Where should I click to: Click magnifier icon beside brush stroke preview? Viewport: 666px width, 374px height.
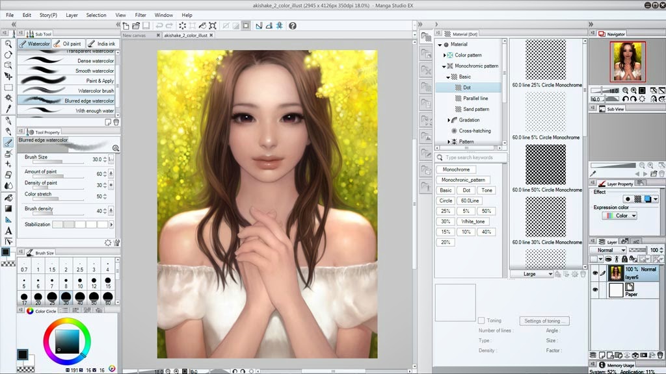[116, 148]
